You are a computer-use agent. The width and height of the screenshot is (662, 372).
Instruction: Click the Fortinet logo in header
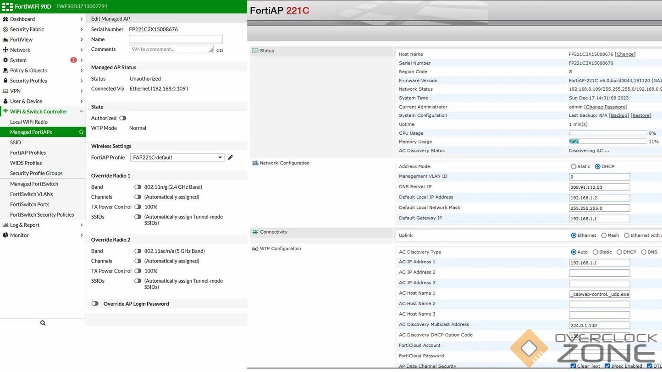[8, 6]
